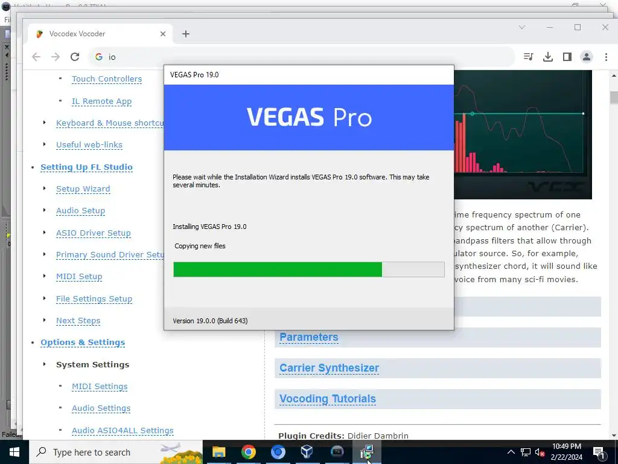The image size is (618, 464).
Task: Open the blue circle app on taskbar
Action: [278, 452]
